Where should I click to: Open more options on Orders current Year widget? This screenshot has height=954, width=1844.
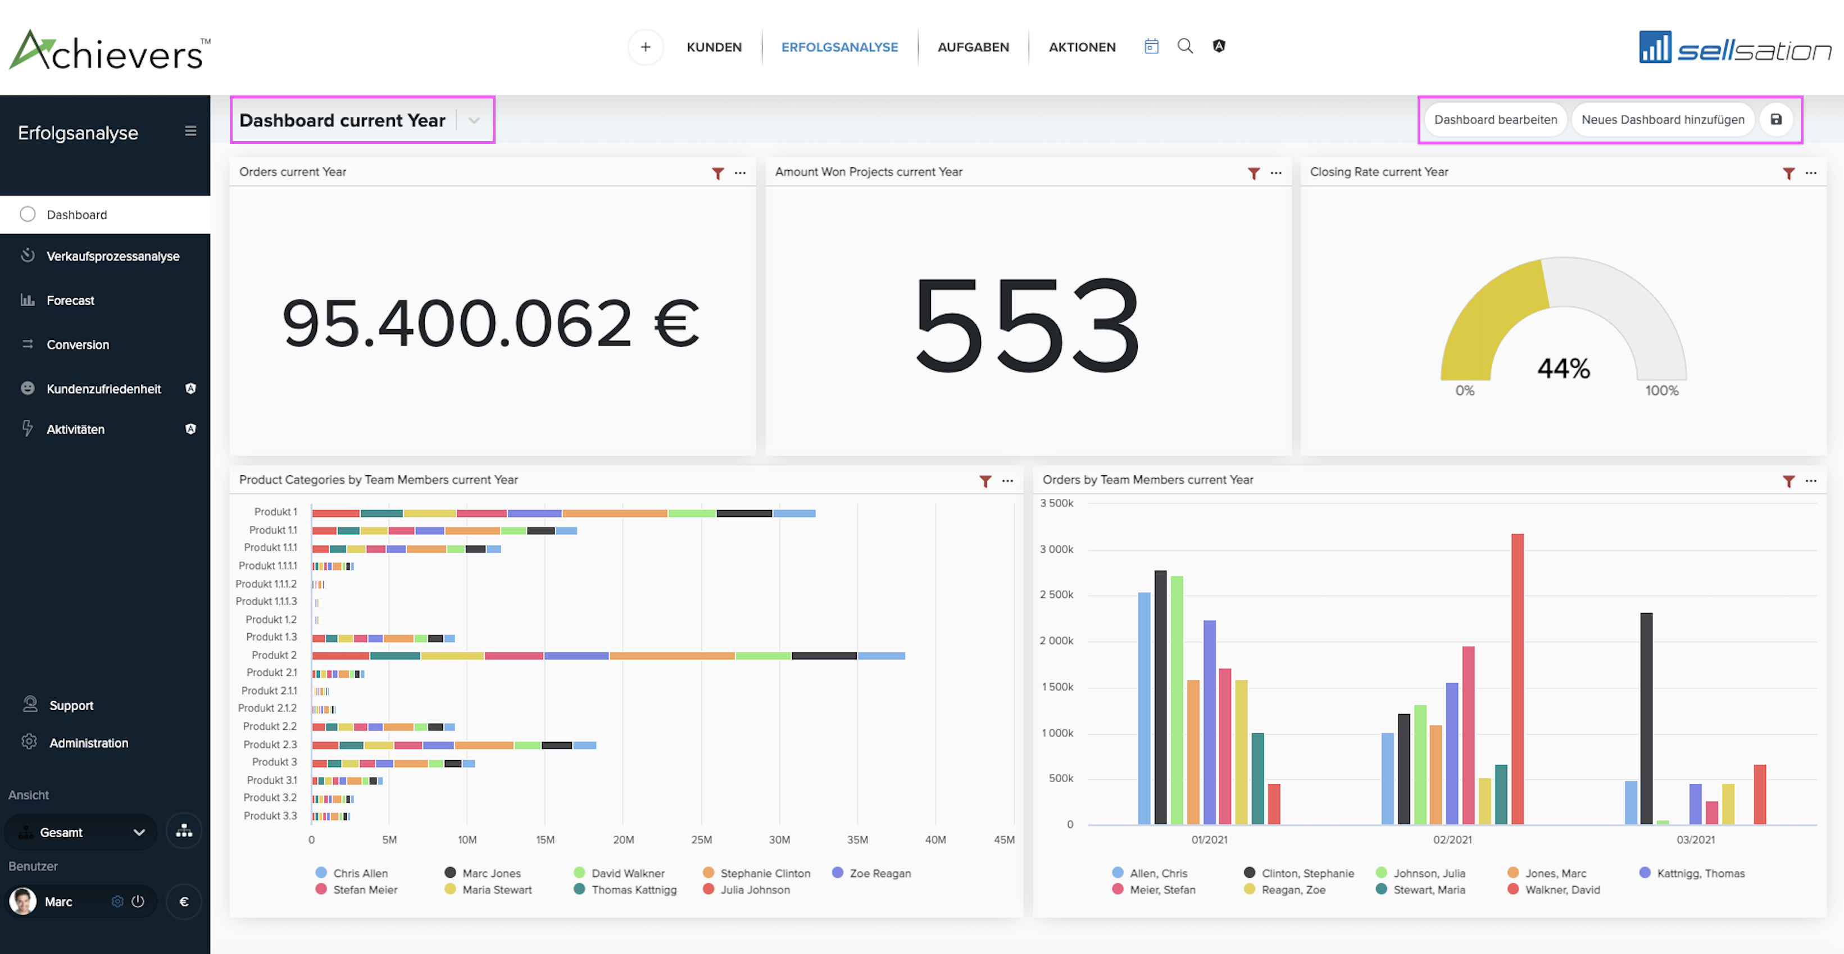coord(740,173)
